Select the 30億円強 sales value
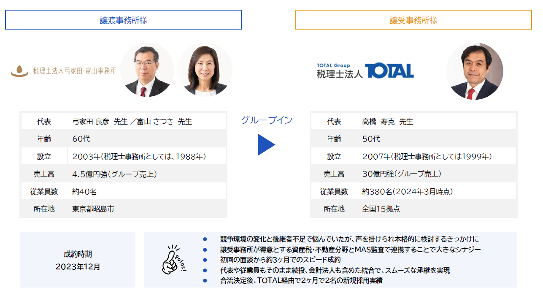Viewport: 543px width, 296px height. pyautogui.click(x=402, y=174)
